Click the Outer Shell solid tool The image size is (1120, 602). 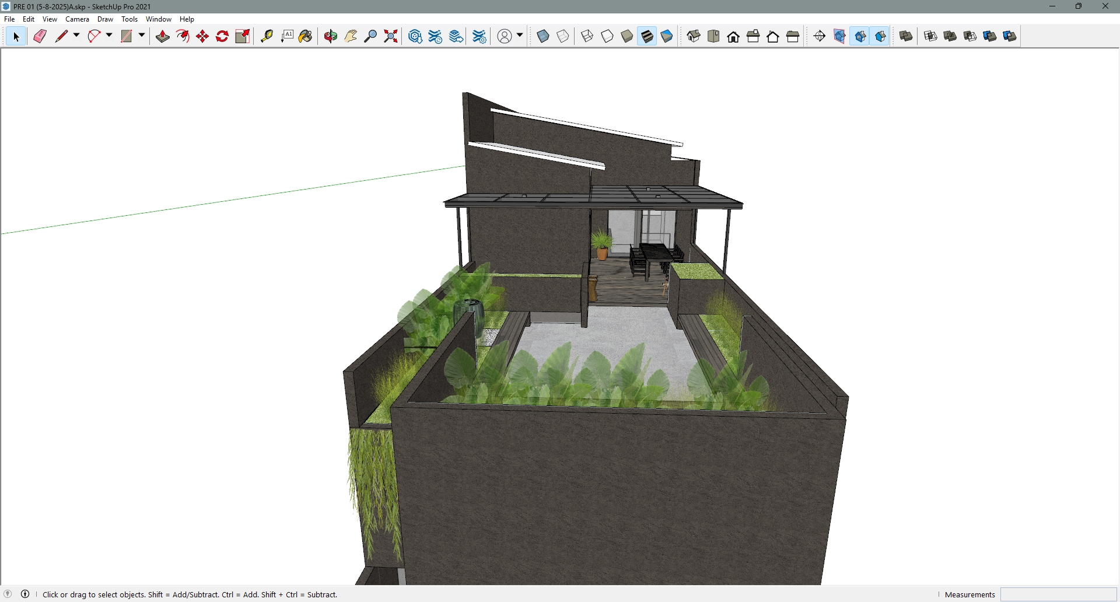[x=906, y=36]
